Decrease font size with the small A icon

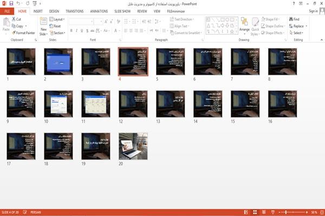tap(111, 21)
